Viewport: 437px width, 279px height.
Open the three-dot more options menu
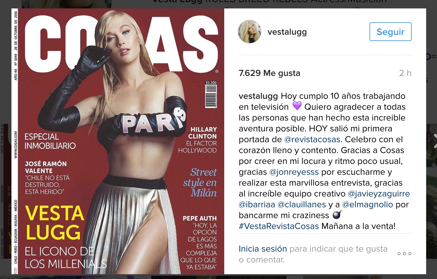coord(404,254)
